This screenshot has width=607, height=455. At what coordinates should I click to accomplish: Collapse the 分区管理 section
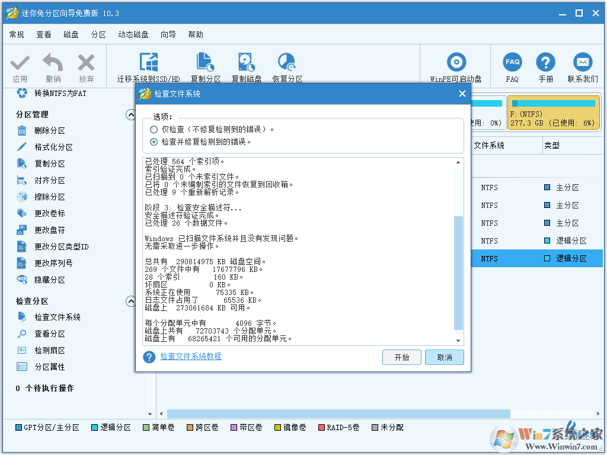pos(131,114)
